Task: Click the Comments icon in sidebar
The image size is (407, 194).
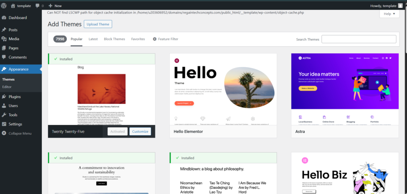Action: point(4,57)
